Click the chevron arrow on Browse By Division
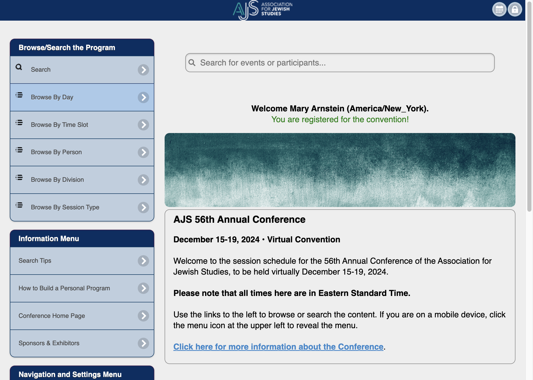The image size is (533, 380). (143, 180)
